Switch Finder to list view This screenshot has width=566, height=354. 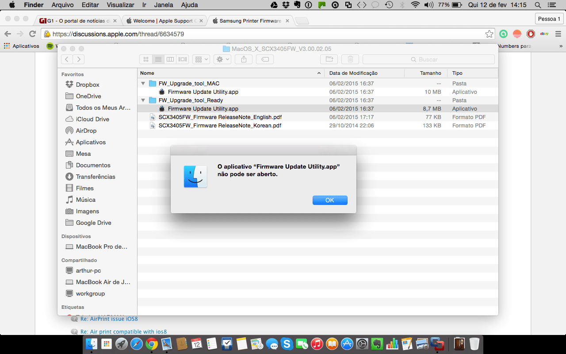tap(158, 59)
